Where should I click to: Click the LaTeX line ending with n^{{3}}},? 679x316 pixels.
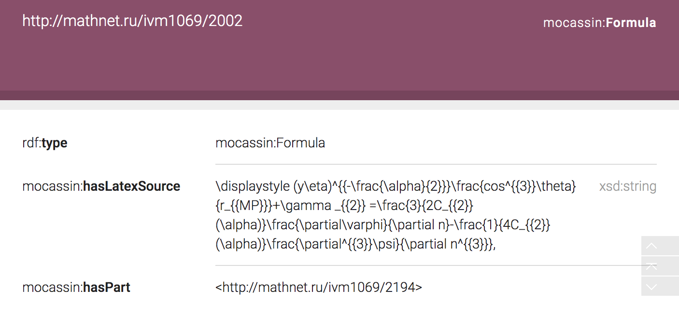[x=356, y=244]
